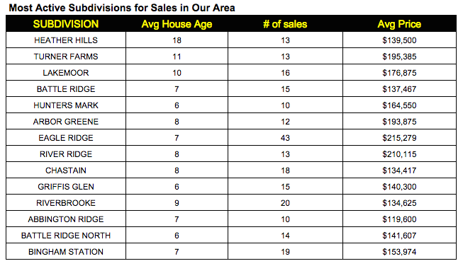Select HEATHER HILLS house age 18
The image size is (463, 266).
pyautogui.click(x=177, y=40)
